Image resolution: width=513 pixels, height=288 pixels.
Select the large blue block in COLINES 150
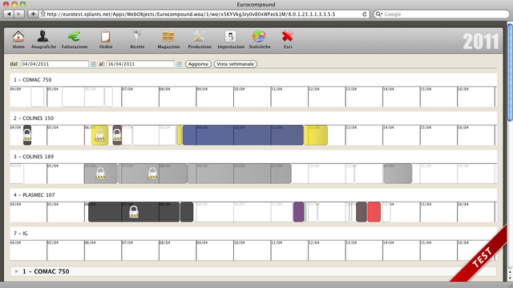[243, 135]
